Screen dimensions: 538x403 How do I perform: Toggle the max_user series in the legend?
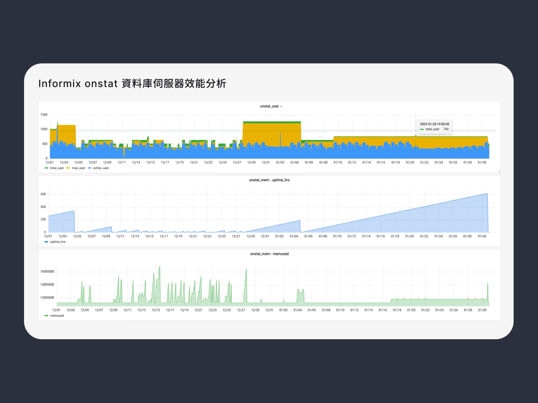pyautogui.click(x=78, y=168)
